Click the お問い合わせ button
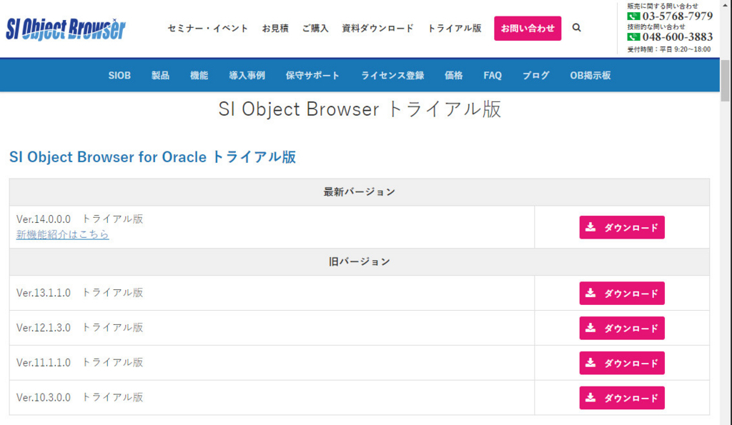732x425 pixels. [x=528, y=29]
